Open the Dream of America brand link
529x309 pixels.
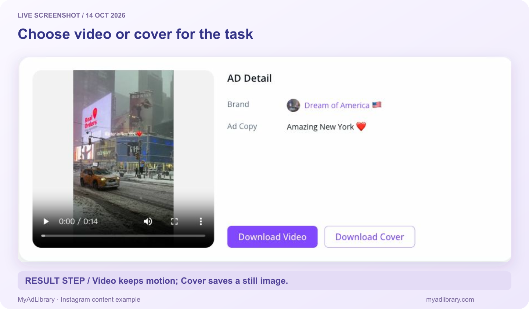pos(337,106)
